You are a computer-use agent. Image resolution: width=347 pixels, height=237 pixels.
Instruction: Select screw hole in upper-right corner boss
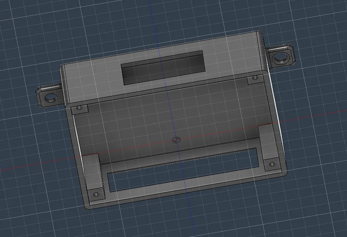click(x=255, y=77)
